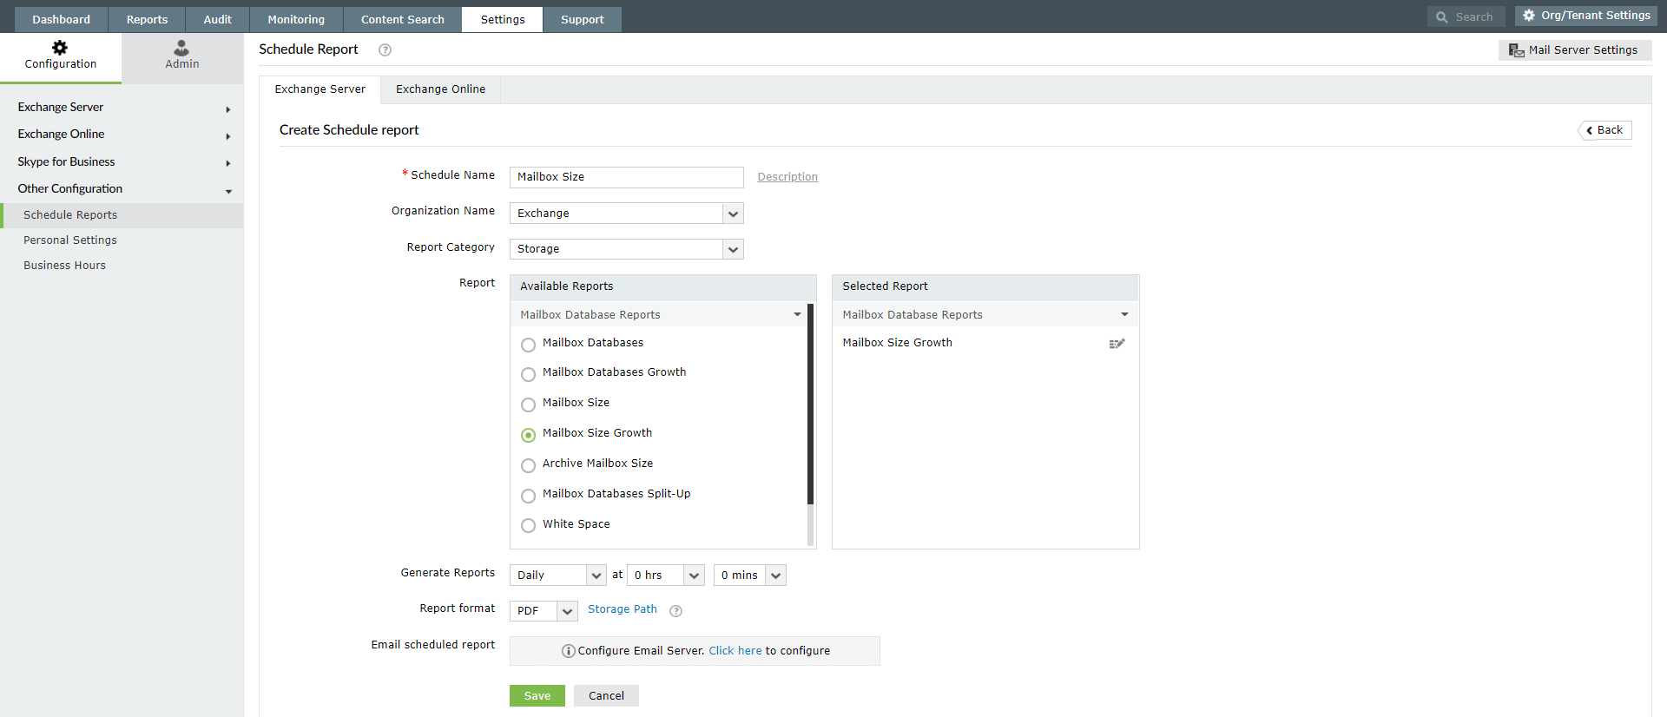Select the Archive Mailbox Size radio option
This screenshot has width=1667, height=717.
click(528, 465)
